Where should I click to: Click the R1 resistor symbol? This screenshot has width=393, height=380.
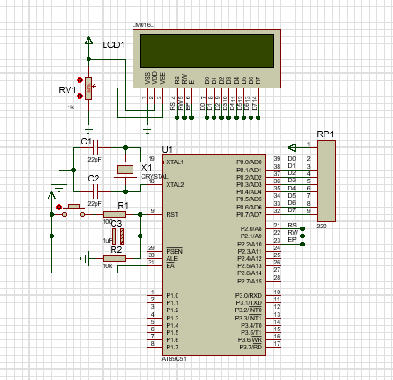click(x=114, y=214)
